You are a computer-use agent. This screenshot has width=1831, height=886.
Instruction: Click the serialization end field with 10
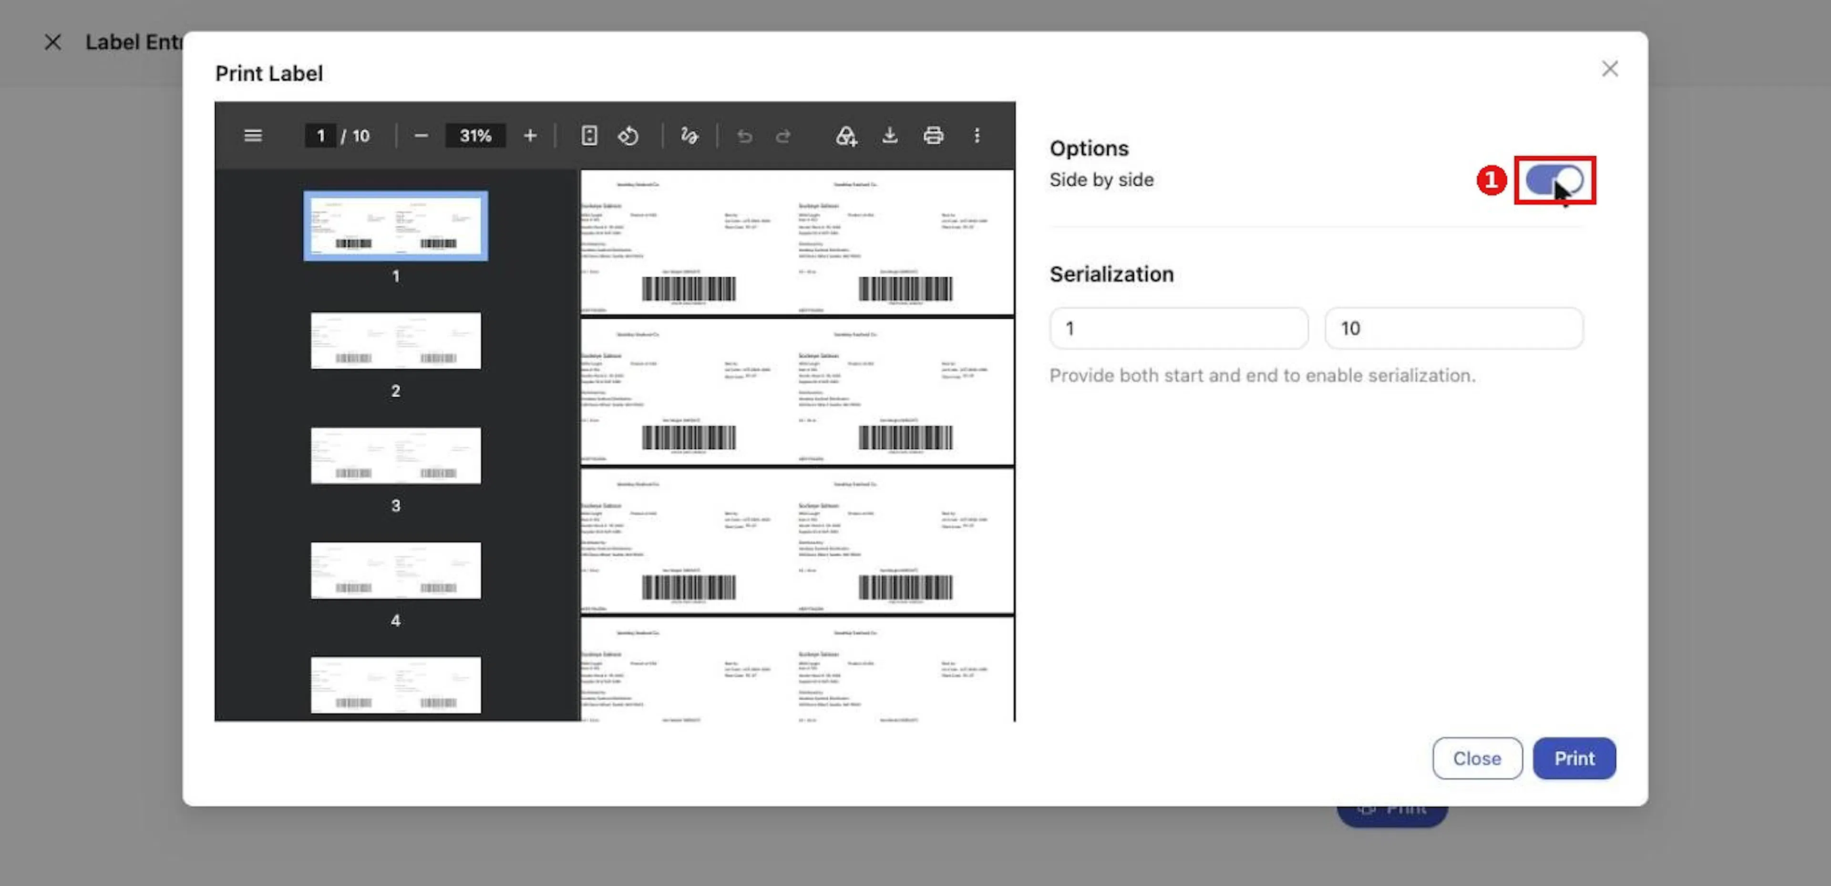pyautogui.click(x=1453, y=328)
